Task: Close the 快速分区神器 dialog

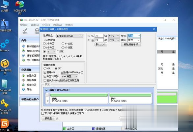Action: click(154, 29)
